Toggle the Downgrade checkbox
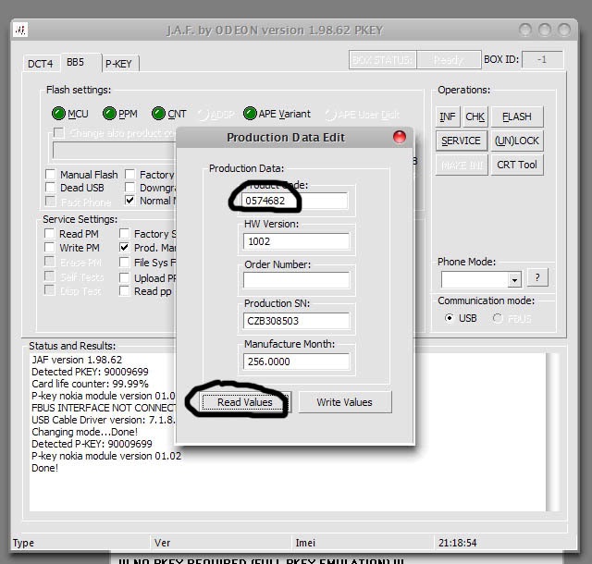This screenshot has width=592, height=564. 129,188
